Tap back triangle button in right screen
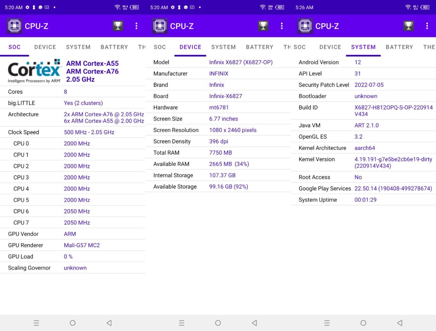This screenshot has width=436, height=331. pos(399,323)
